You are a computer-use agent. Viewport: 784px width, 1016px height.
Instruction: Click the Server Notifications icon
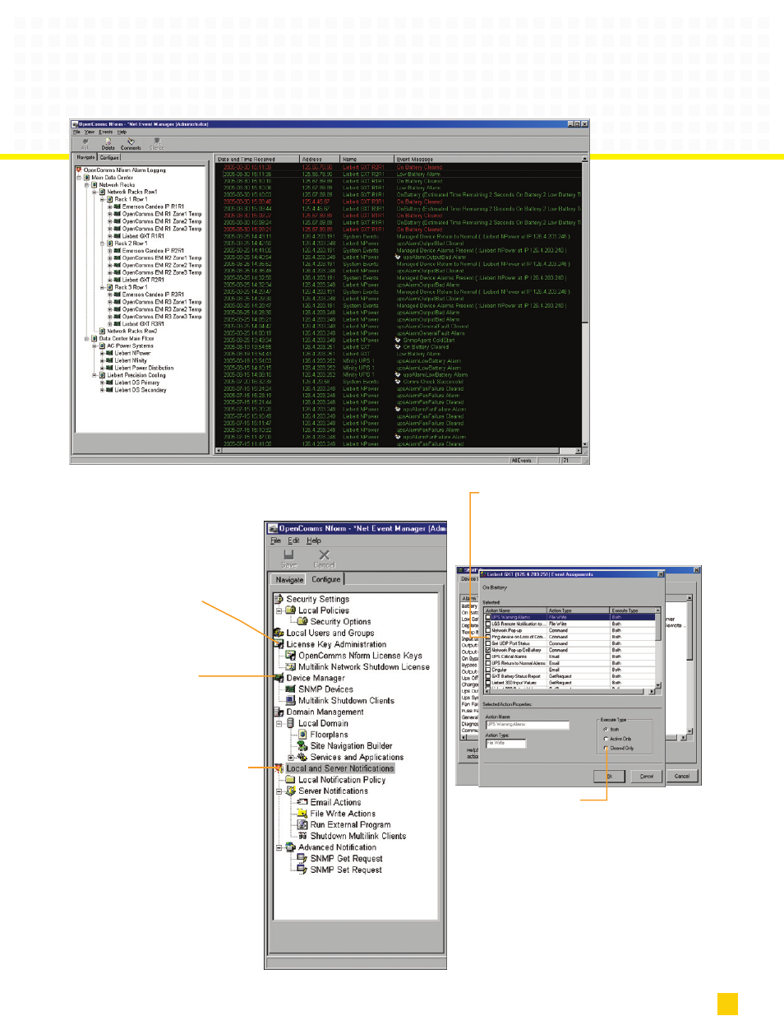(290, 791)
